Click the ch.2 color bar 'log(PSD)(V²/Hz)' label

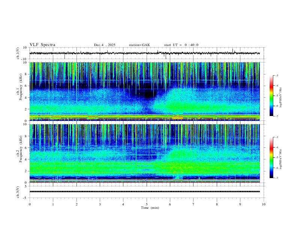click(x=281, y=159)
